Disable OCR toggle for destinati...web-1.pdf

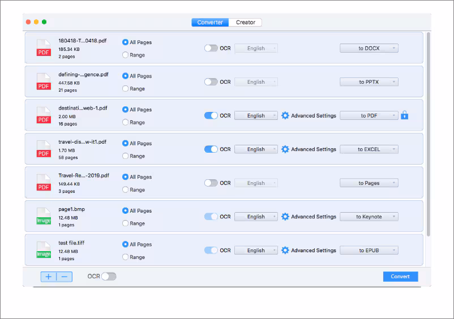click(x=211, y=115)
